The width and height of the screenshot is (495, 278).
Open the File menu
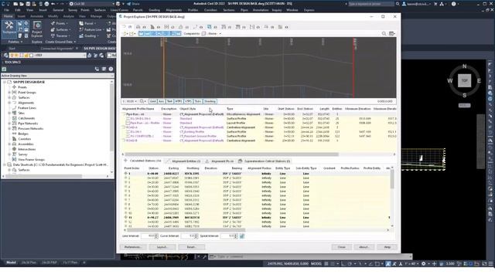coord(6,10)
